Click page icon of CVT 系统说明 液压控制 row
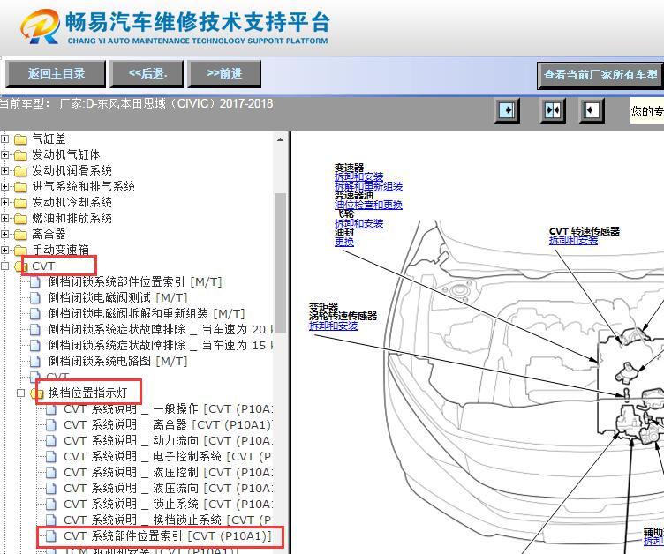 tap(51, 472)
